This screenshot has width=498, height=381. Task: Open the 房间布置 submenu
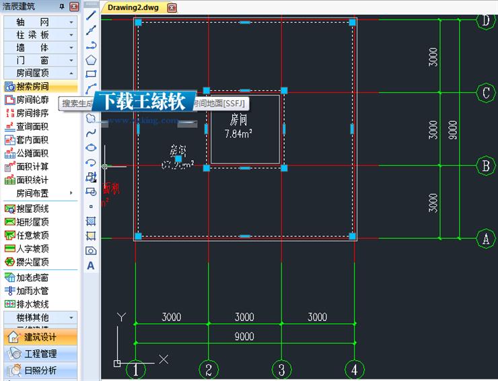(40, 193)
